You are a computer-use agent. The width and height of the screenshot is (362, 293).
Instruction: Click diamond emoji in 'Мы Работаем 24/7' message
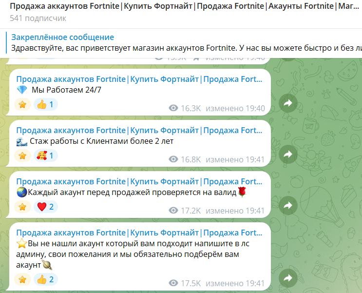point(22,90)
